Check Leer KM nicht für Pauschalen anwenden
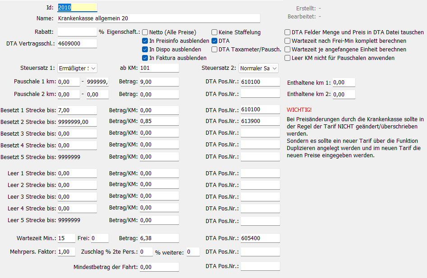Screen dimensions: 427x278 pyautogui.click(x=288, y=58)
